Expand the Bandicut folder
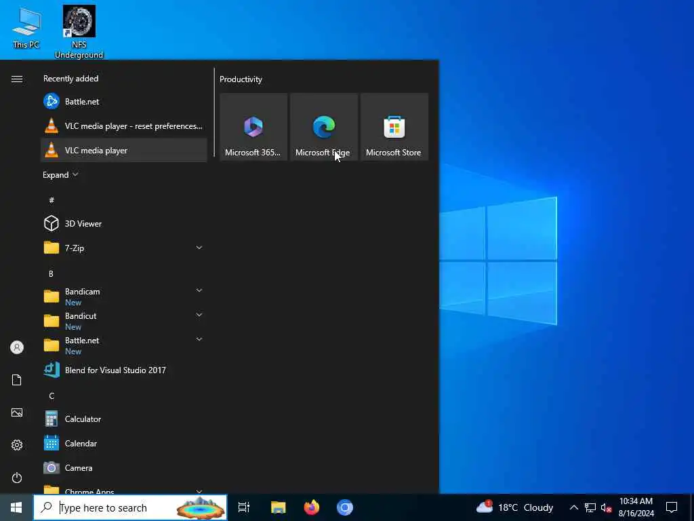Image resolution: width=694 pixels, height=521 pixels. 199,315
